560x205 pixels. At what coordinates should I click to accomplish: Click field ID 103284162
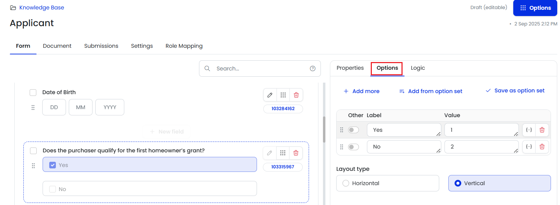pyautogui.click(x=283, y=109)
